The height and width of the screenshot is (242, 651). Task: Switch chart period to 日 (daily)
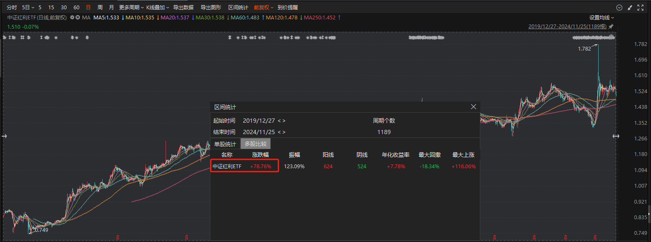(88, 8)
